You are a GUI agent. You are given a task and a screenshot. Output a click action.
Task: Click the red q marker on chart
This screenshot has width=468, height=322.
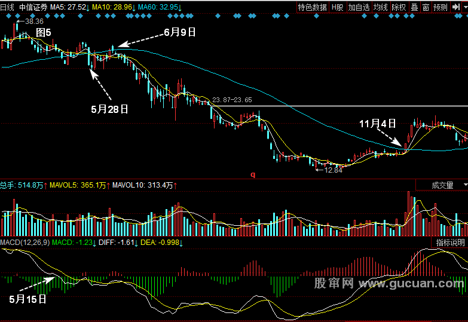(253, 174)
